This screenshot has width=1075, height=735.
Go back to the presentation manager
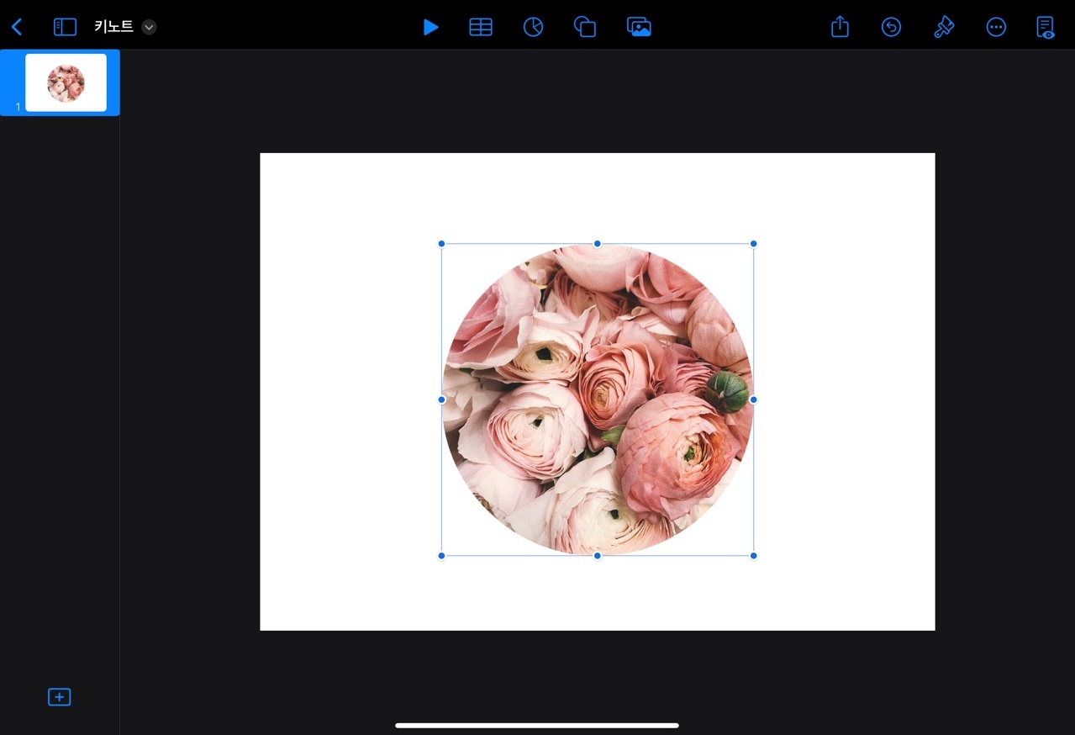pyautogui.click(x=17, y=27)
